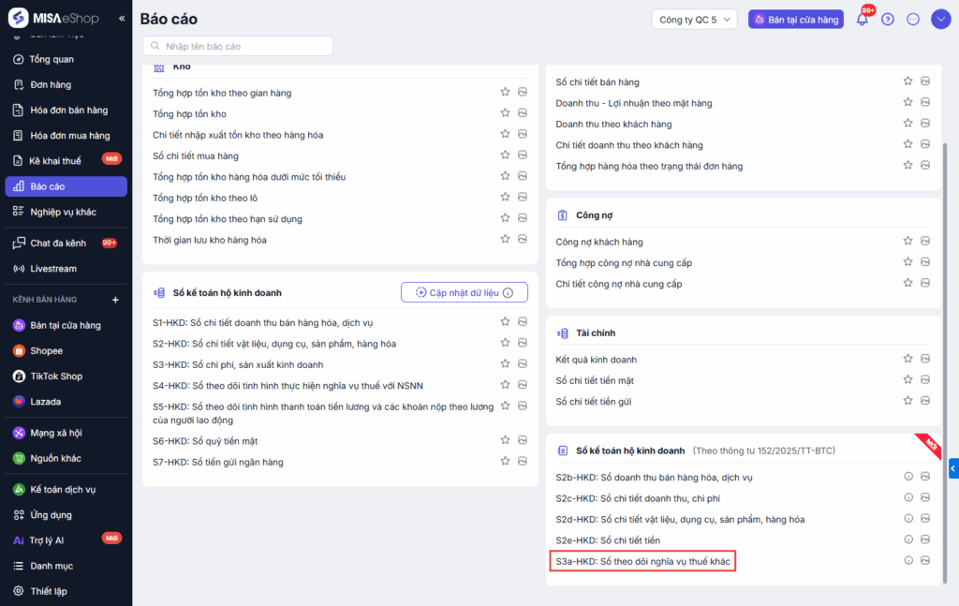The width and height of the screenshot is (959, 606).
Task: Go to Đơn hàng in sidebar
Action: pos(52,85)
